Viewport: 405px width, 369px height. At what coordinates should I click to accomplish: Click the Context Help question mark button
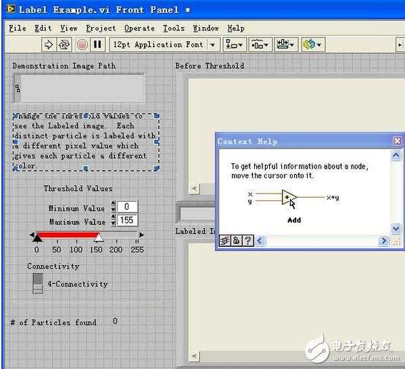pos(248,241)
